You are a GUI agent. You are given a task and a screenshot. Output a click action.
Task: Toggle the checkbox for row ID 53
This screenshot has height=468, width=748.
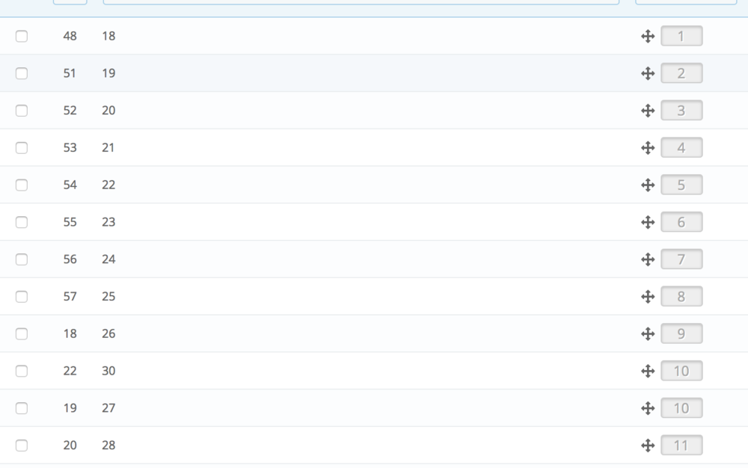click(22, 148)
